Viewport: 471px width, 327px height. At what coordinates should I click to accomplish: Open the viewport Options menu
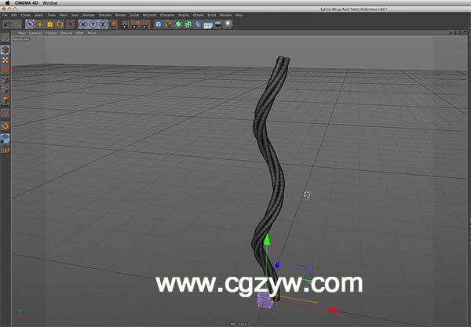pyautogui.click(x=67, y=33)
